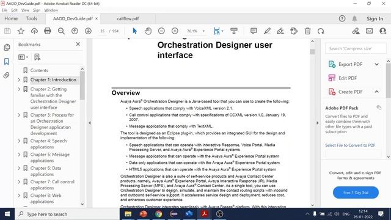Image resolution: width=391 pixels, height=220 pixels.
Task: Select the highlighter pen tool
Action: [267, 31]
